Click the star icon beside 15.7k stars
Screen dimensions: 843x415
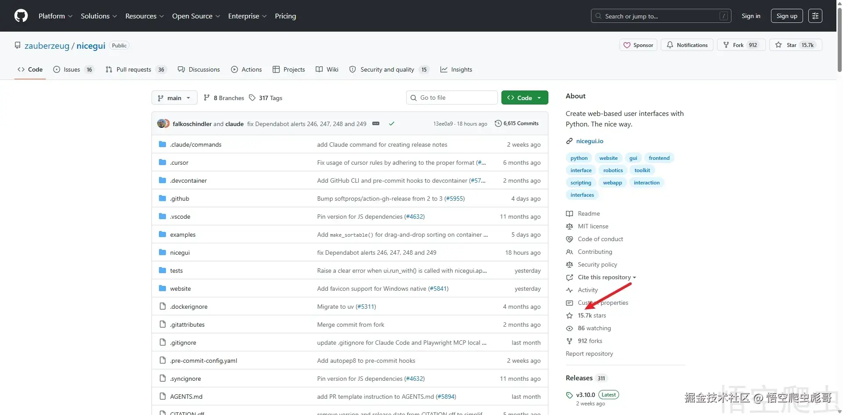point(569,315)
